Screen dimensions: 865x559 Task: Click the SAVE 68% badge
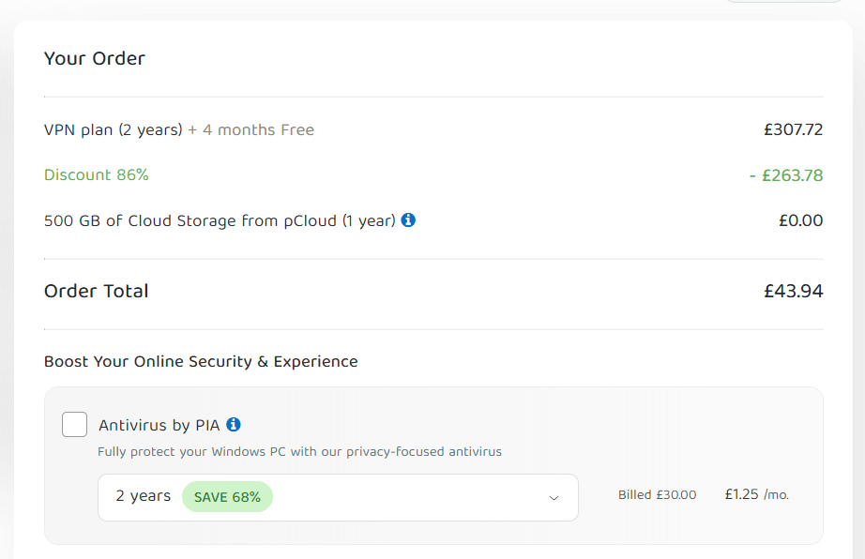click(x=227, y=497)
